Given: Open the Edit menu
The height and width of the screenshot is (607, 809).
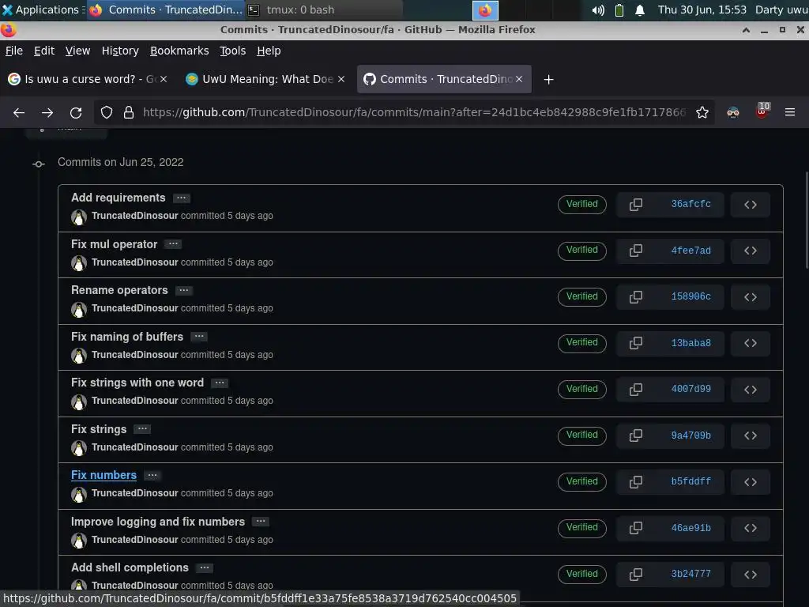Looking at the screenshot, I should 44,51.
